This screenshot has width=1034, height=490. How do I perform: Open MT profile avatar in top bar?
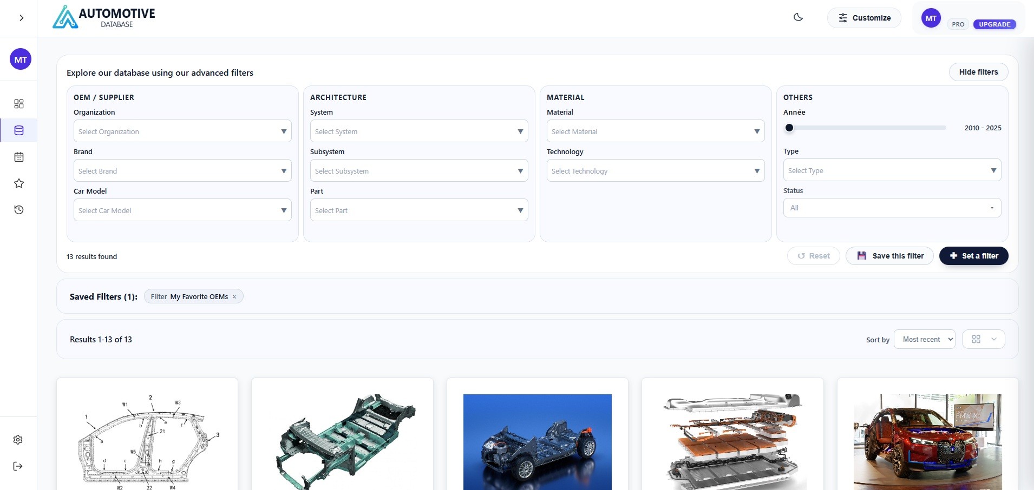click(x=931, y=18)
